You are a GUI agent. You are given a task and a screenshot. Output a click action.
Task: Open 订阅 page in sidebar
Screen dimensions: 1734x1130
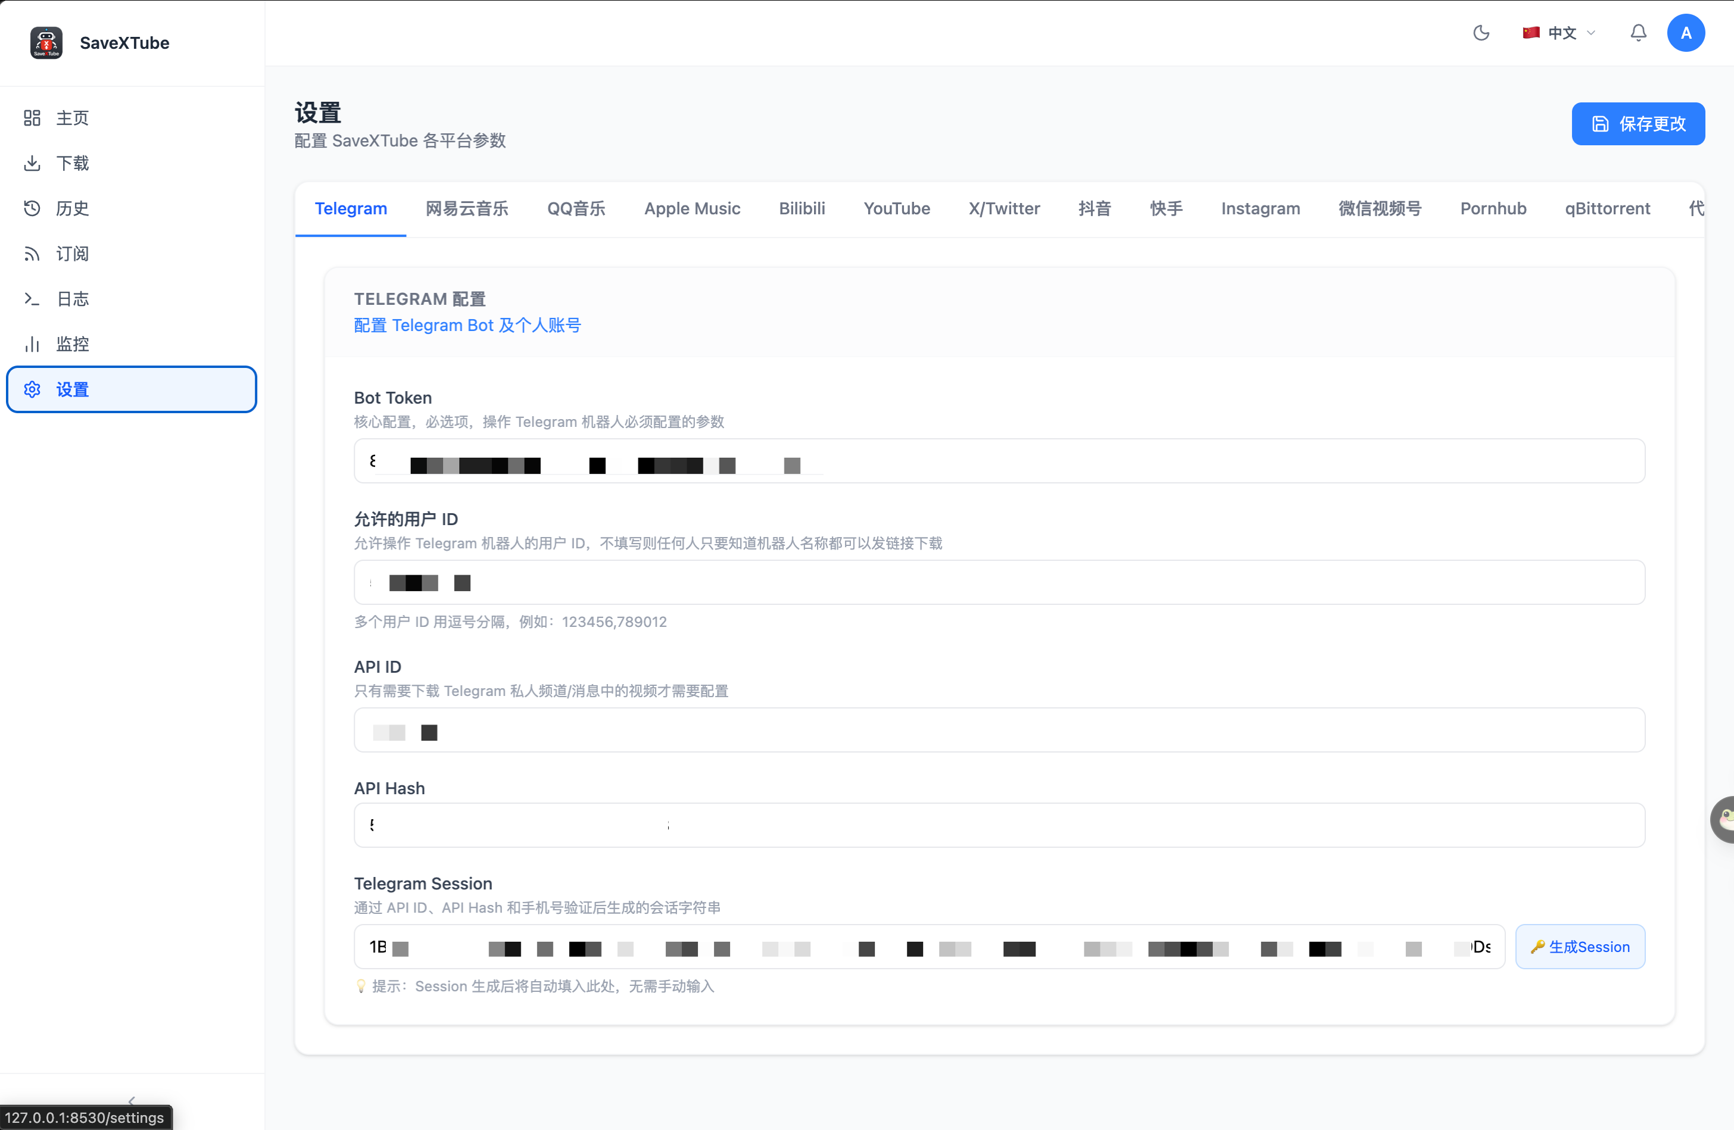pyautogui.click(x=131, y=254)
